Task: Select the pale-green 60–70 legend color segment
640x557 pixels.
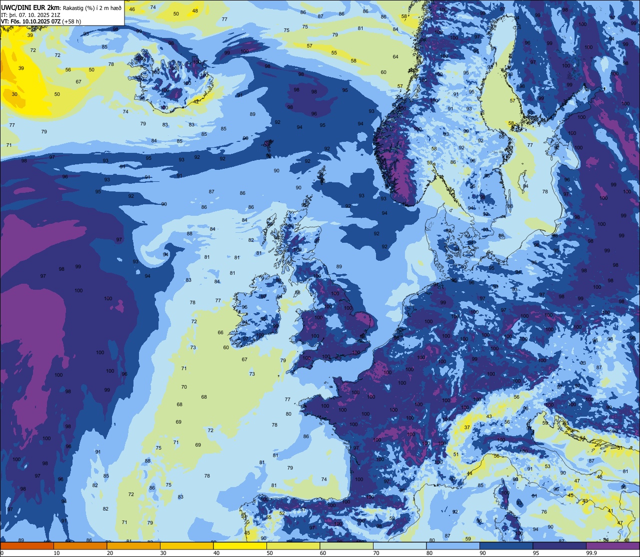Action: pos(346,546)
